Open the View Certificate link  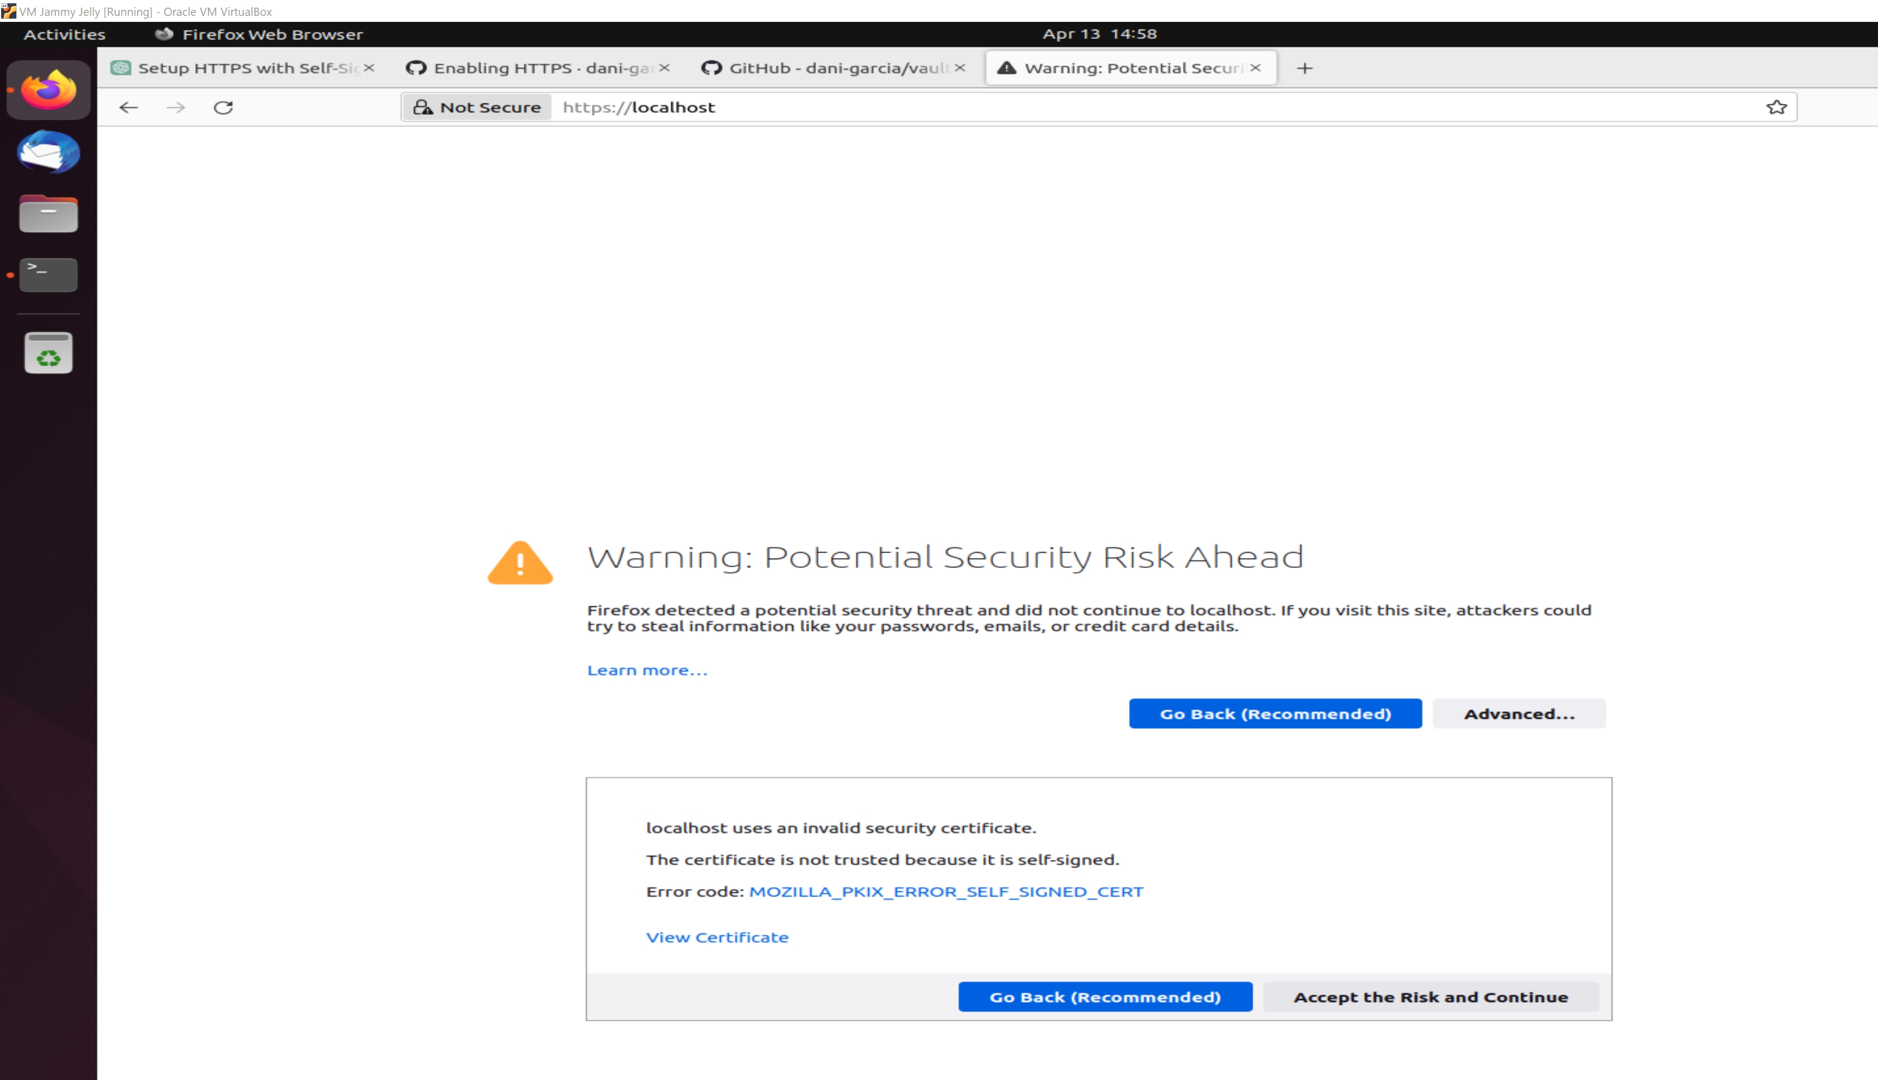coord(717,938)
